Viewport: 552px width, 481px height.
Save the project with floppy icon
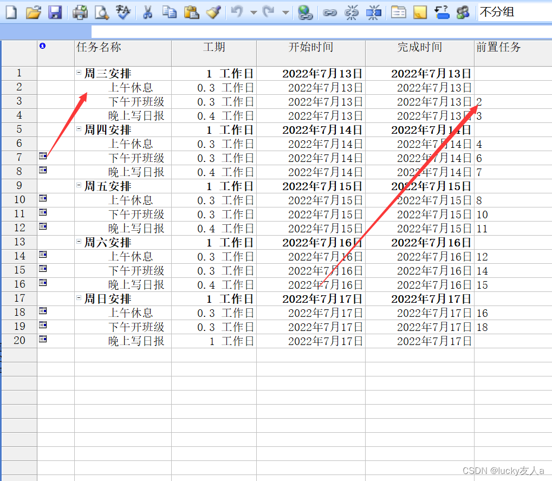click(55, 12)
